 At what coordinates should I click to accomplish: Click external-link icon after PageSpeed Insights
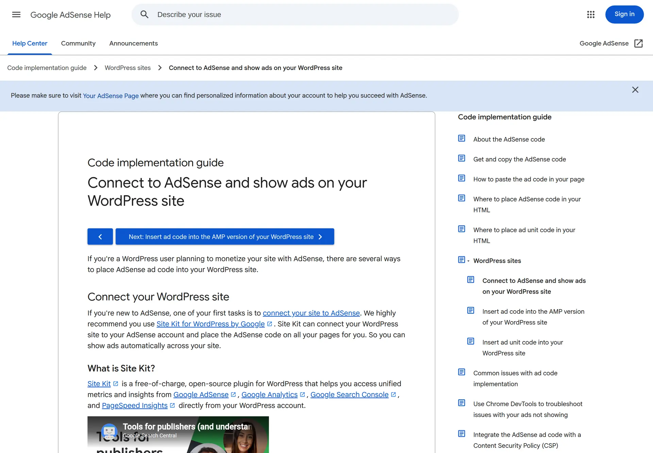coord(172,405)
